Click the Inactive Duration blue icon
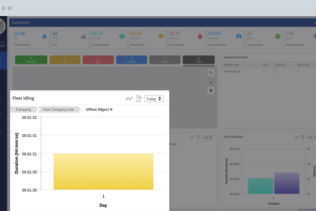Viewport: 316px width, 211px height. tap(239, 36)
